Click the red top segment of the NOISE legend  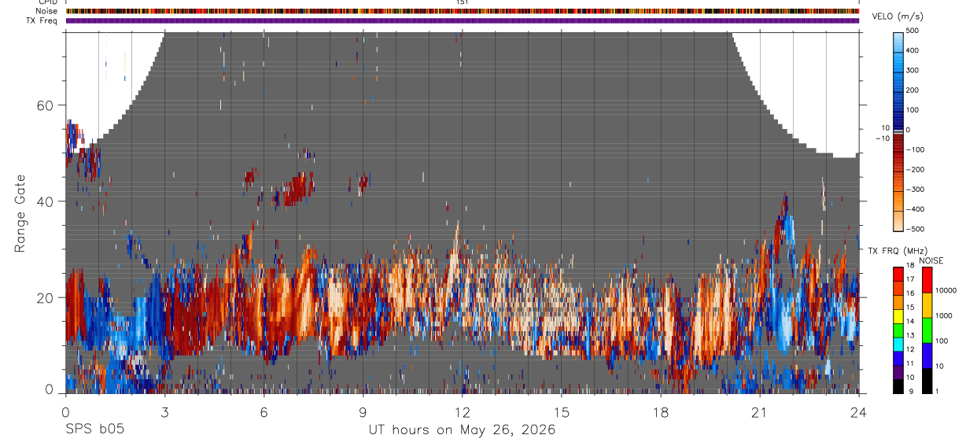927,279
